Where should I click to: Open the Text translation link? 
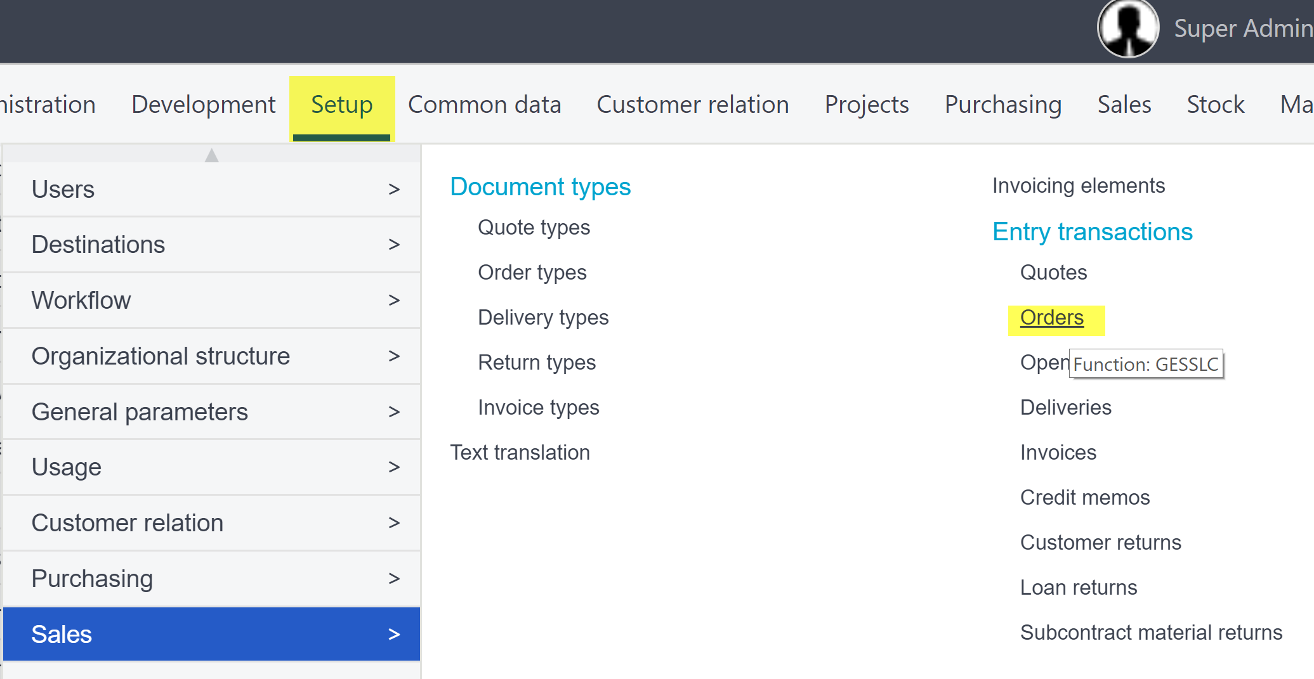(x=520, y=453)
